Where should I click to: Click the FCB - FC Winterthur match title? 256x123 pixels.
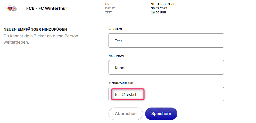(x=47, y=8)
